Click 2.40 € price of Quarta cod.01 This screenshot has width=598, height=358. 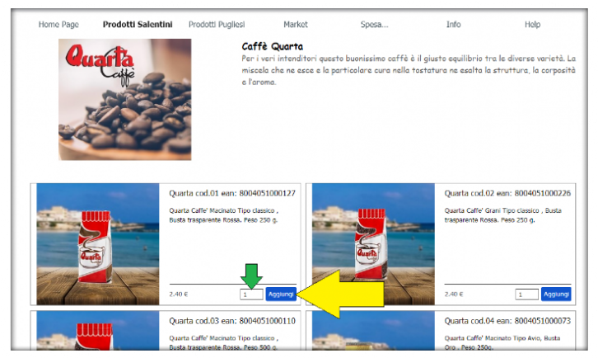pyautogui.click(x=179, y=294)
